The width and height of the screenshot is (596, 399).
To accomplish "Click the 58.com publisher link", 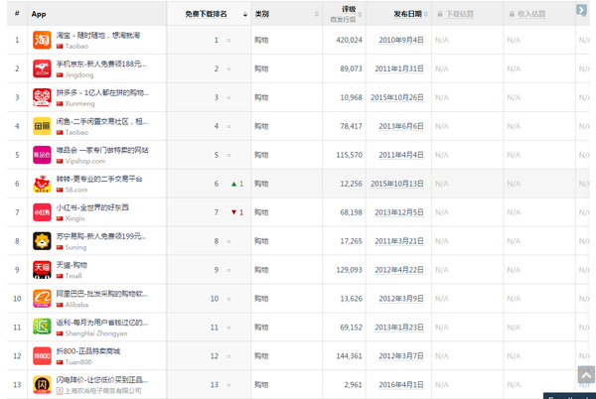I will pyautogui.click(x=76, y=190).
